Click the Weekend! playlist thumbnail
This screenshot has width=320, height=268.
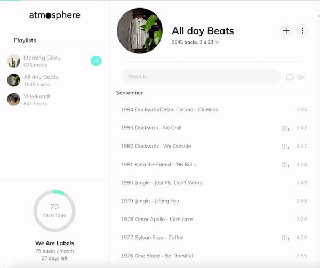pyautogui.click(x=13, y=100)
